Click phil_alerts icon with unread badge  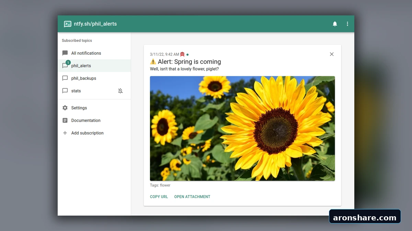click(x=65, y=65)
